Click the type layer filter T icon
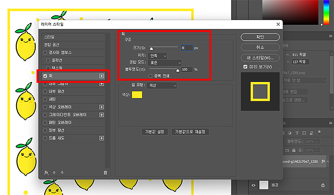 point(297,133)
